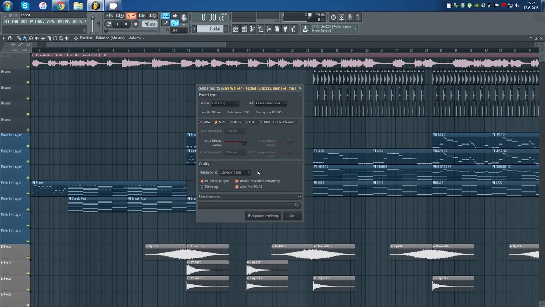Toggle Alias-free TS404 option
The image size is (545, 307).
point(249,187)
